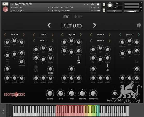Image resolution: width=144 pixels, height=117 pixels.
Task: Click the stompbox logo at bottom left
Action: (14, 94)
